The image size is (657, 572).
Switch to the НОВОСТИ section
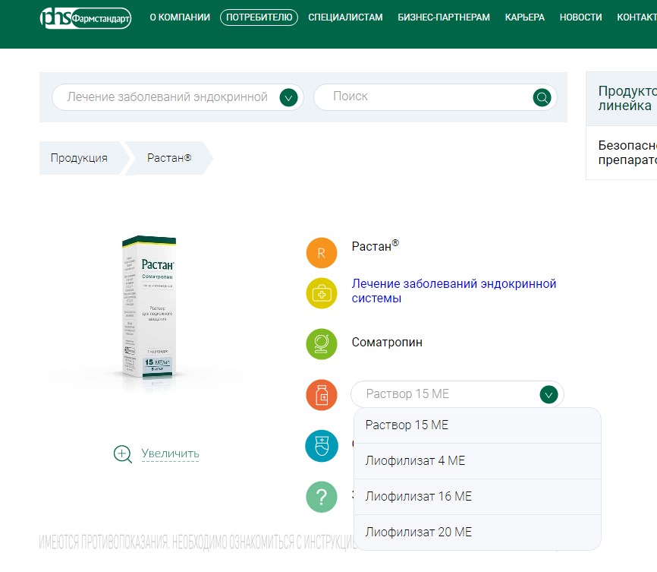coord(580,17)
